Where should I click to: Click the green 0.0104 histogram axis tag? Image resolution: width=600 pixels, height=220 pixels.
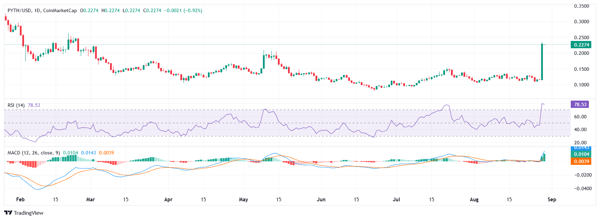[581, 154]
